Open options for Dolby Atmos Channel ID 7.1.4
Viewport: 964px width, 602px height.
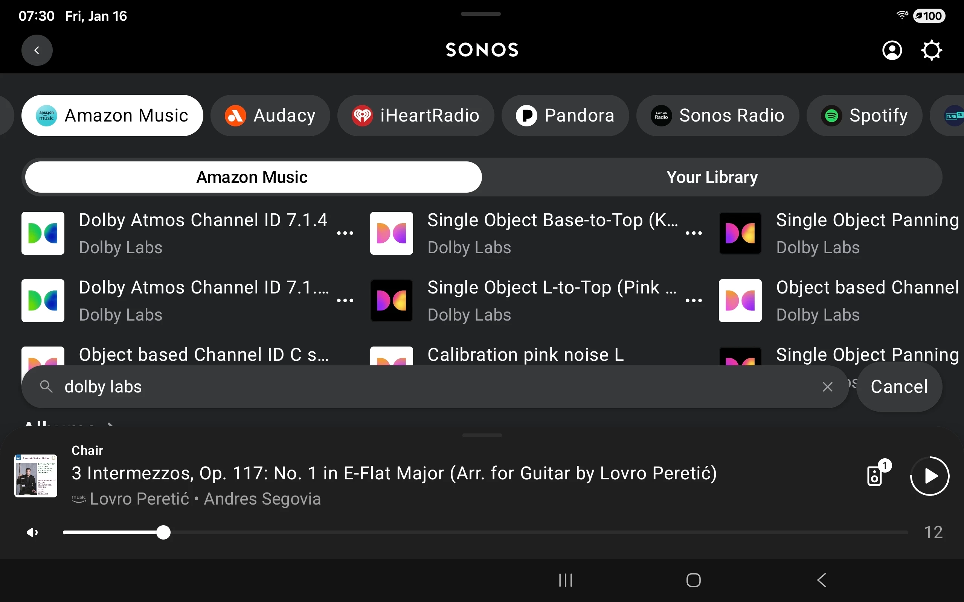click(x=345, y=233)
